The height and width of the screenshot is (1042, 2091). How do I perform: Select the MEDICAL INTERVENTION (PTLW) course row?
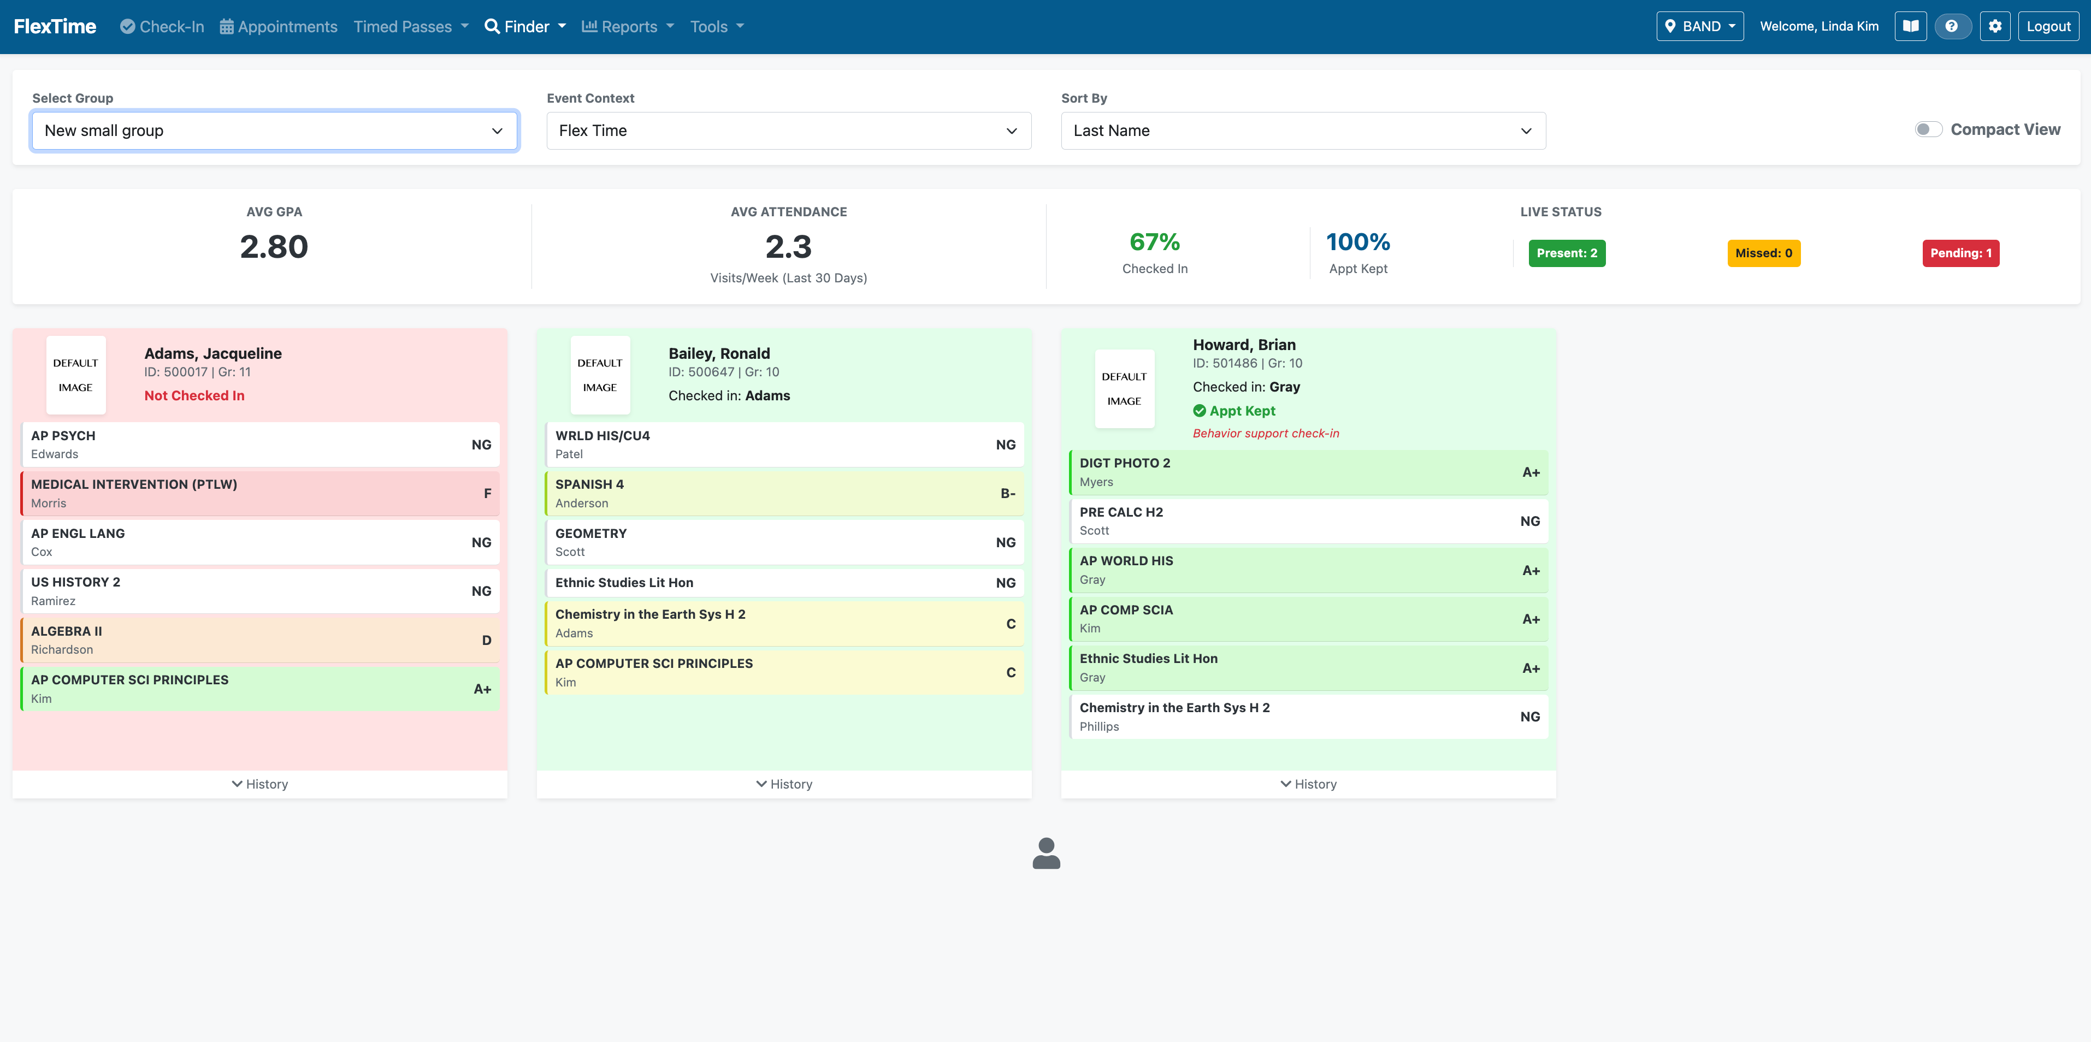tap(260, 493)
